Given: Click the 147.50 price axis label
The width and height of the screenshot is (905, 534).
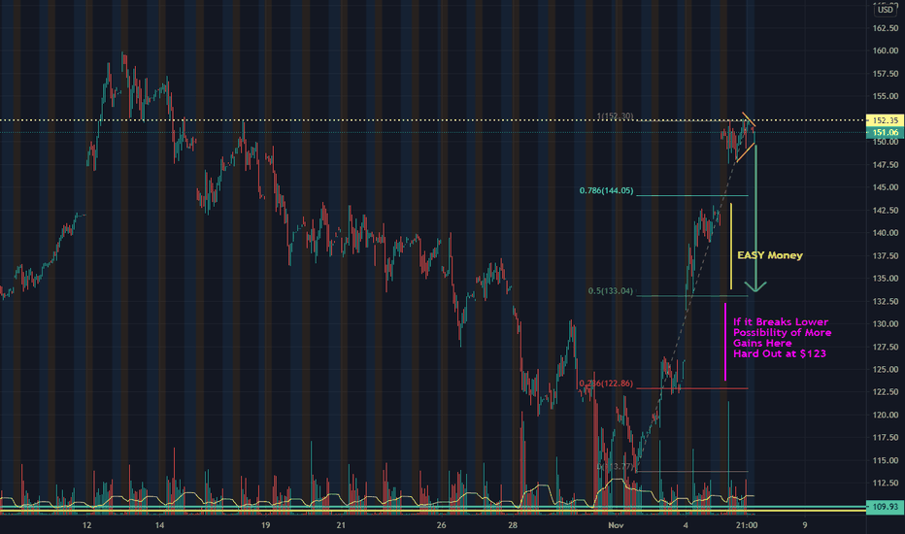Looking at the screenshot, I should click(x=886, y=164).
